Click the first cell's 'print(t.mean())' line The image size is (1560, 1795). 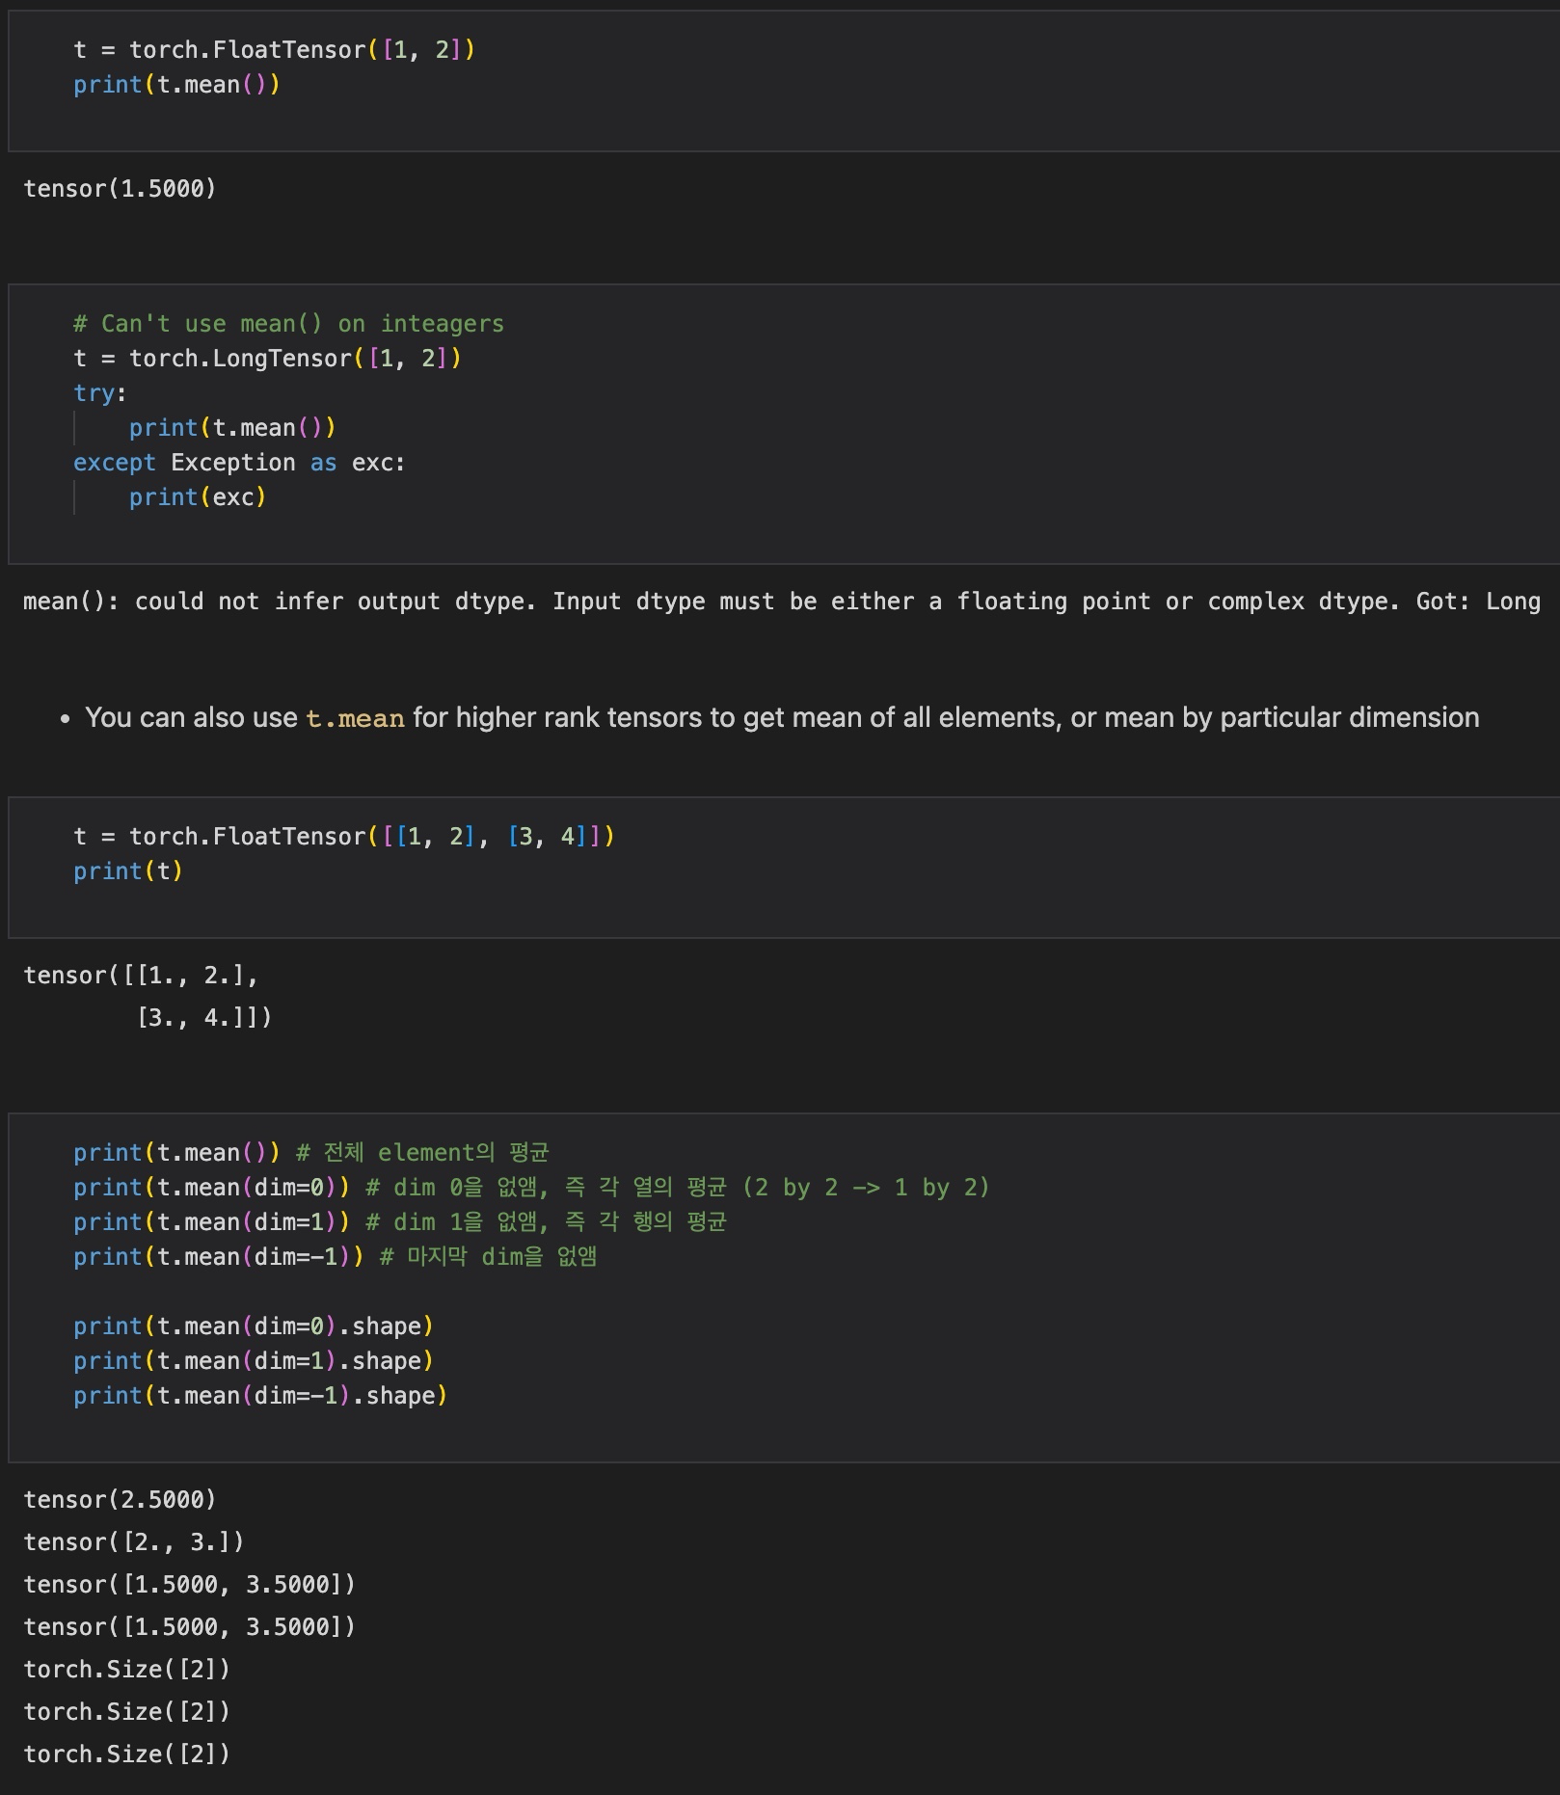point(176,85)
